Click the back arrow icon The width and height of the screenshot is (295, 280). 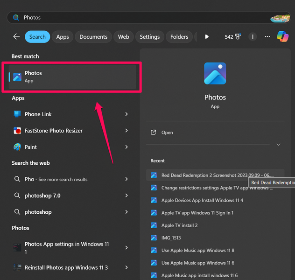(x=16, y=37)
